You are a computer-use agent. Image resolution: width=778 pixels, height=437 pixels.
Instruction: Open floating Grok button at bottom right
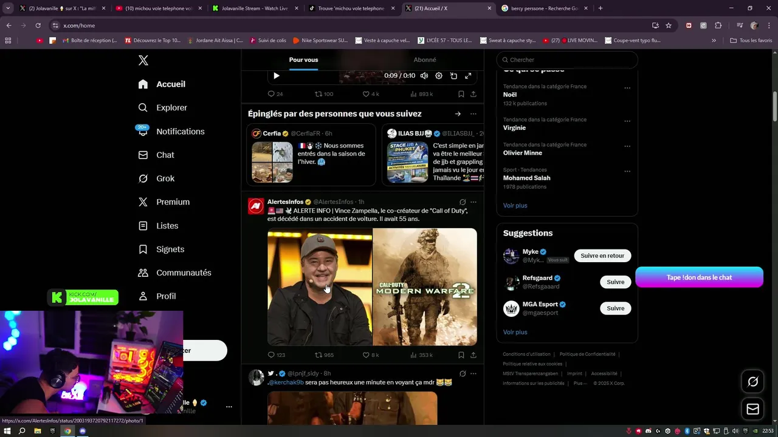coord(753,382)
